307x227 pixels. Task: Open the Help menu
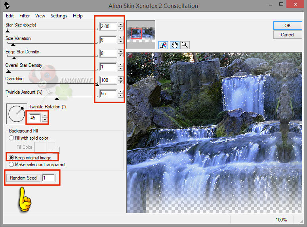coord(78,16)
